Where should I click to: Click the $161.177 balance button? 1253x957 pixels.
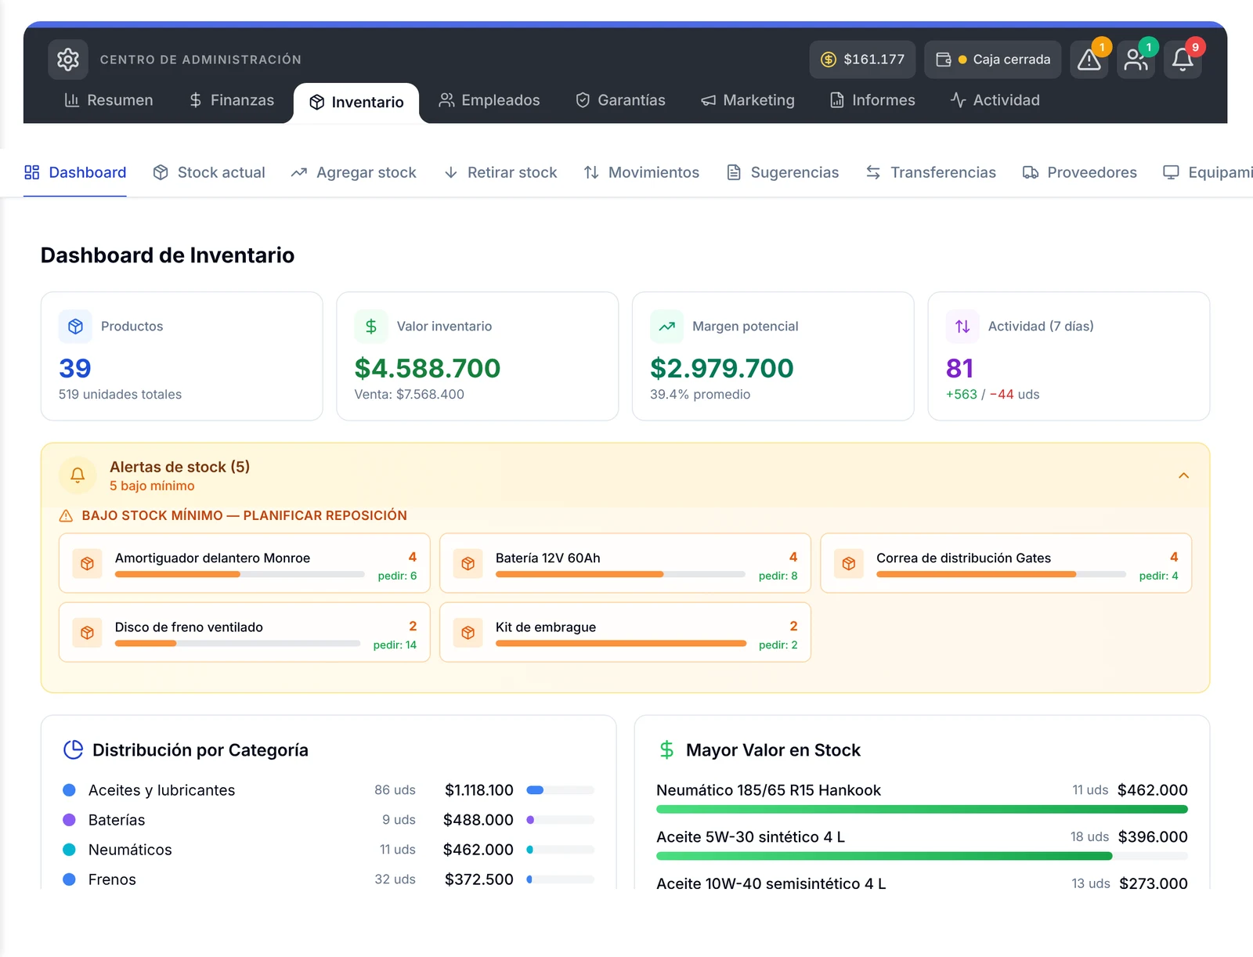coord(862,60)
